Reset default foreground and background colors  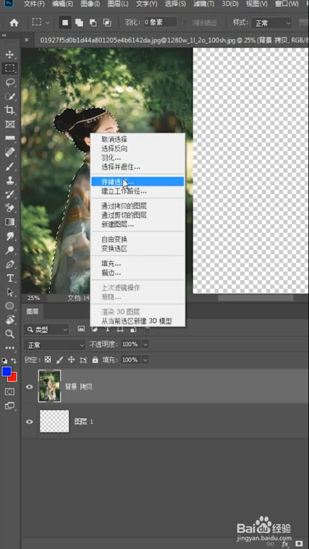point(4,360)
